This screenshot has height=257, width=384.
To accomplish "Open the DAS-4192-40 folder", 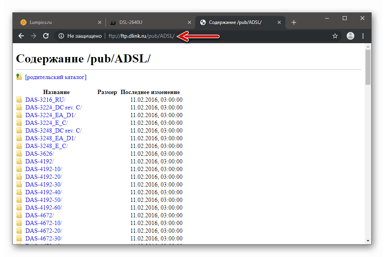I will pos(44,192).
